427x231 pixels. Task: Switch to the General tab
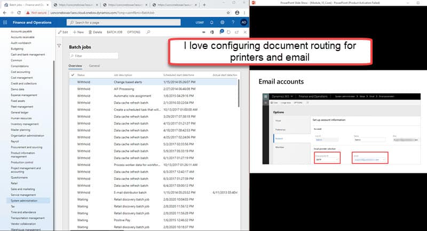click(x=94, y=65)
